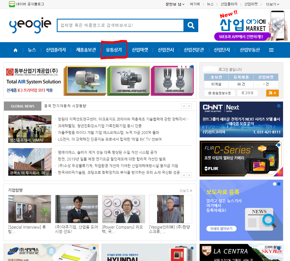Click the orange tools A button
The width and height of the screenshot is (290, 261).
coord(272,93)
